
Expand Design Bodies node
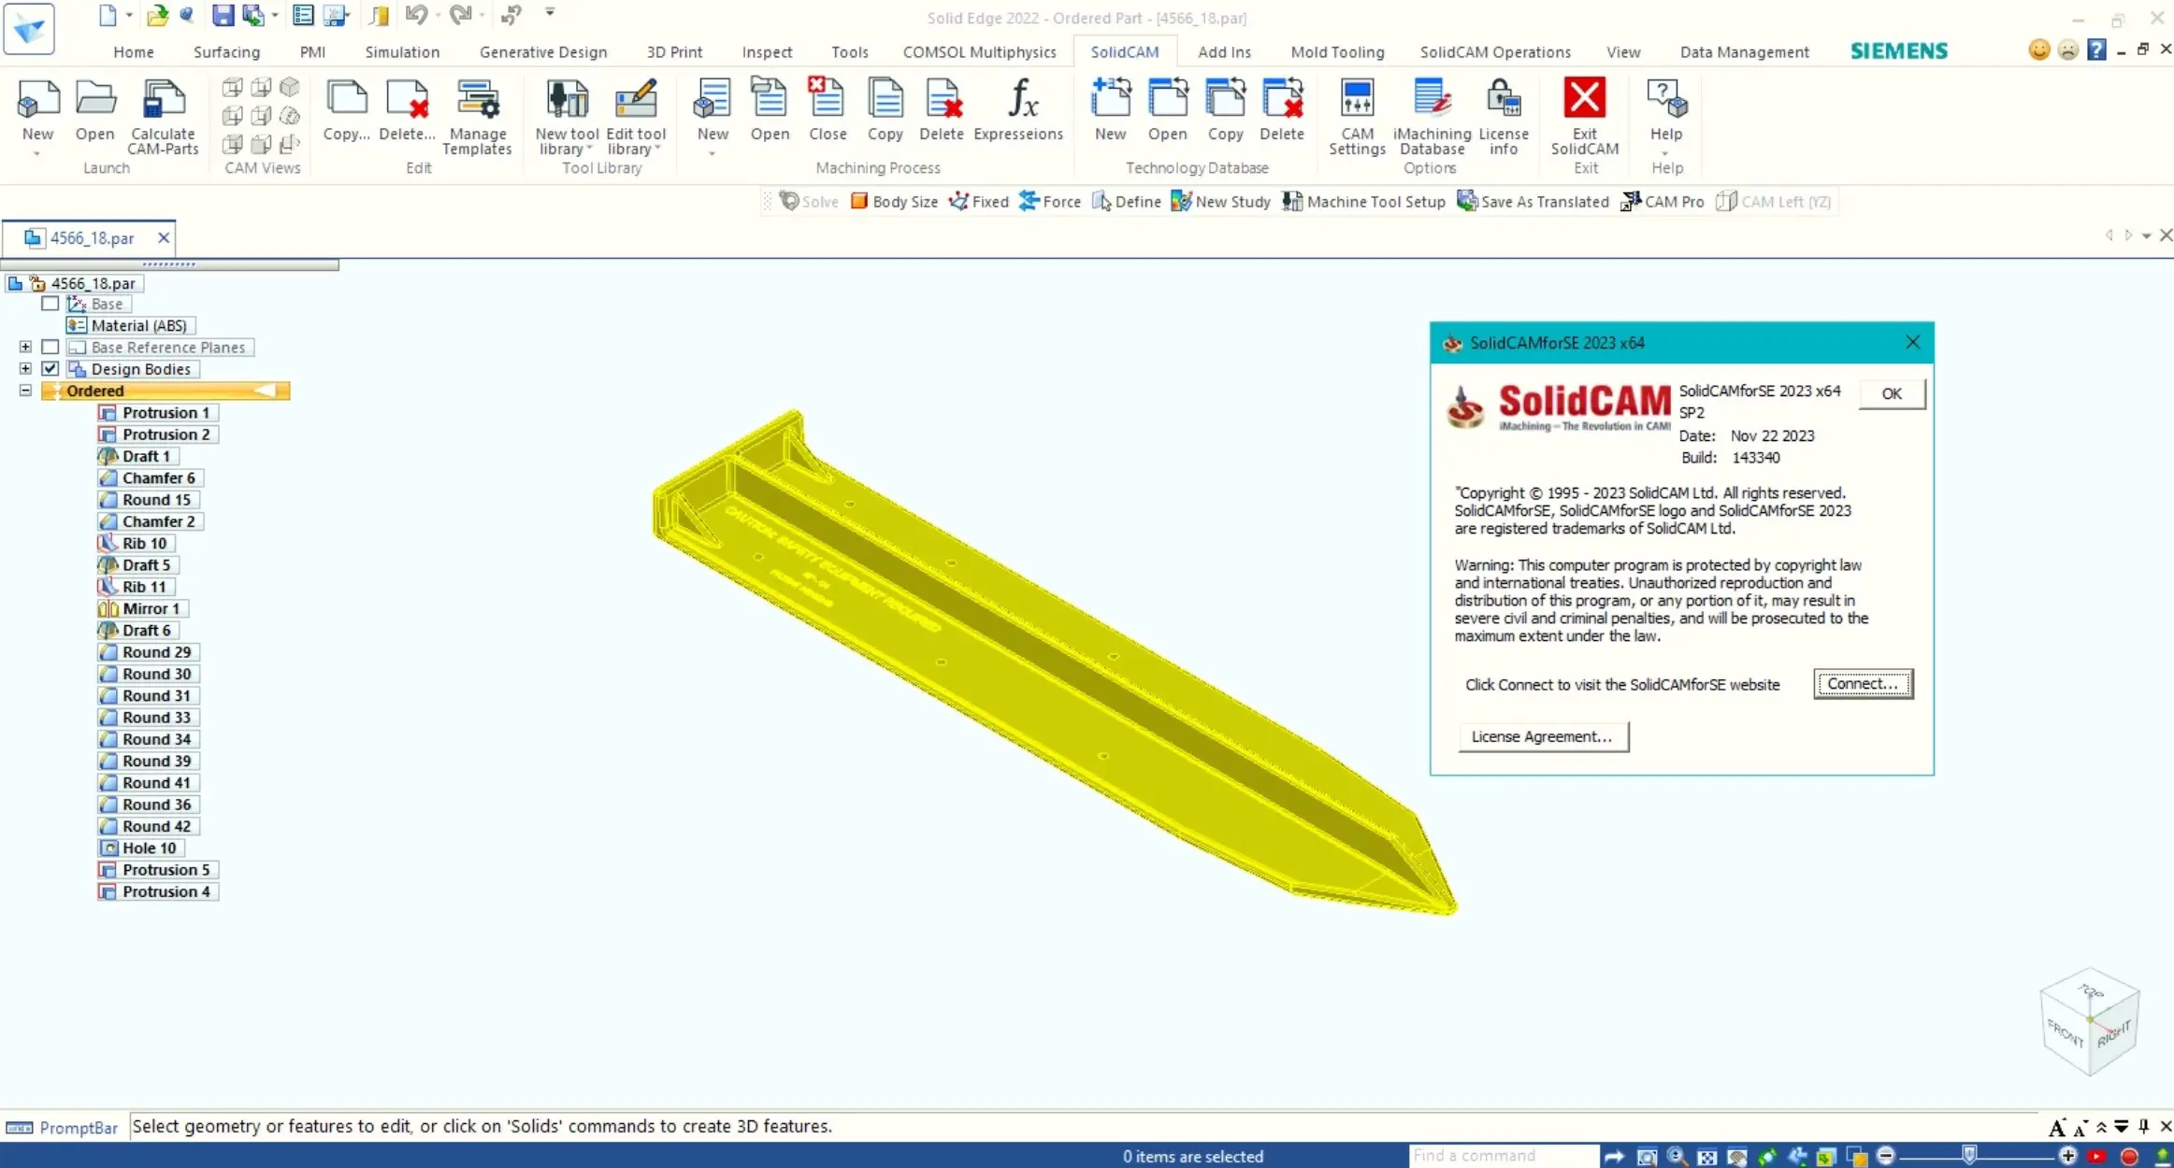coord(25,369)
